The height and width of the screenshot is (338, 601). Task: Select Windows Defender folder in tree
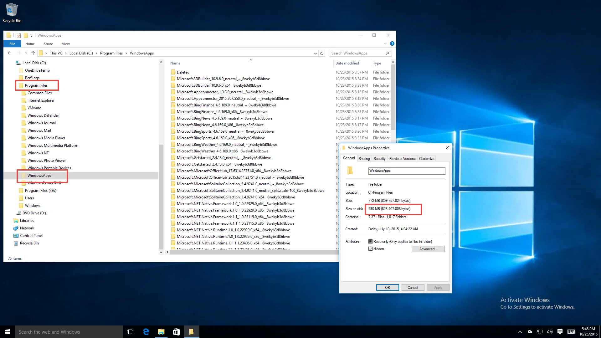[x=43, y=115]
